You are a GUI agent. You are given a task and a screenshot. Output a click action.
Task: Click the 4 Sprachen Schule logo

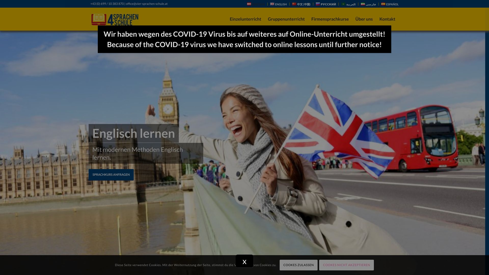[115, 20]
